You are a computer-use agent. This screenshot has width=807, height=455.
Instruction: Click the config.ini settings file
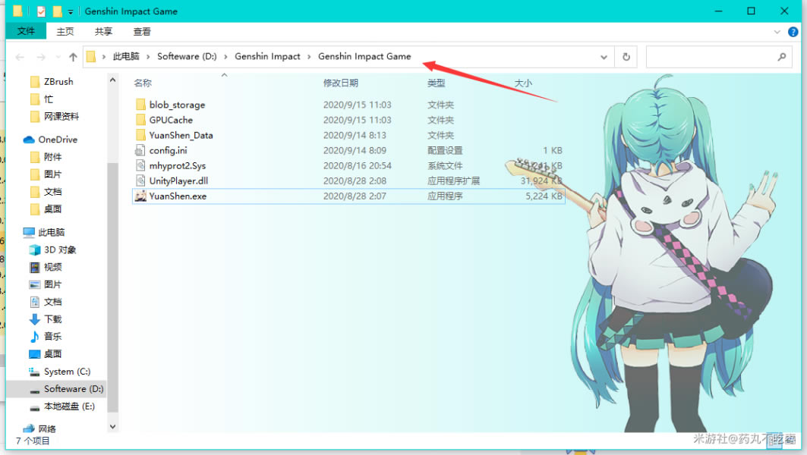(168, 151)
